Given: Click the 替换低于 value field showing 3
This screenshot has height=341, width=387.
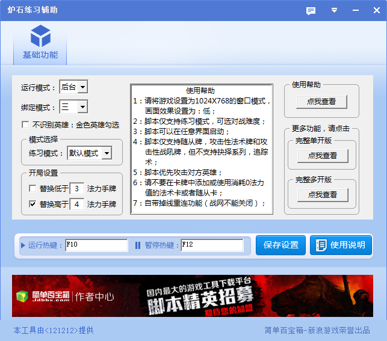Looking at the screenshot, I should tap(77, 189).
